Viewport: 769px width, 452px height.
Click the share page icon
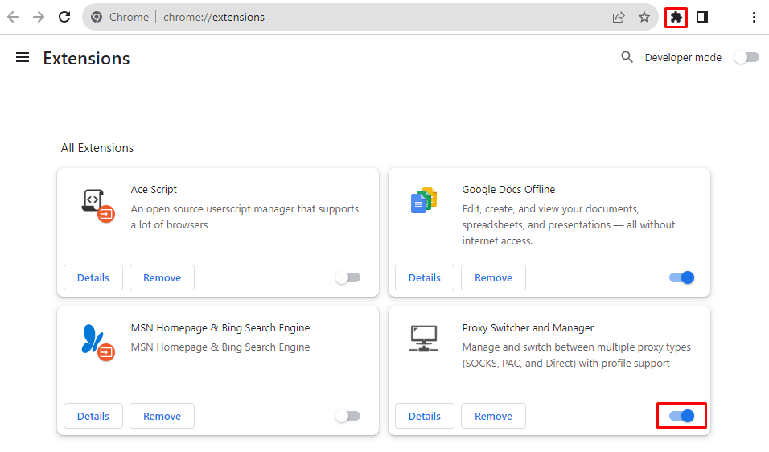tap(619, 17)
